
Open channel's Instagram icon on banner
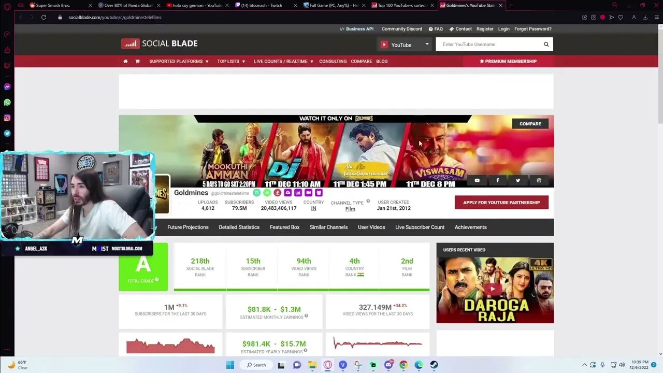(x=539, y=180)
